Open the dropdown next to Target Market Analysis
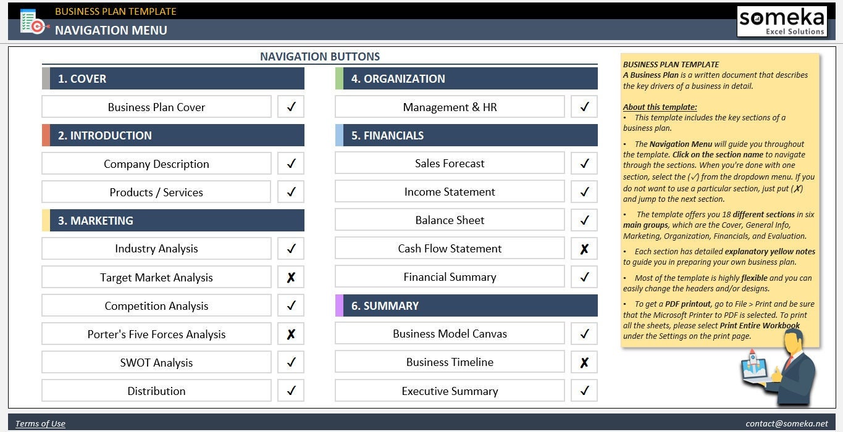843x432 pixels. click(x=290, y=276)
